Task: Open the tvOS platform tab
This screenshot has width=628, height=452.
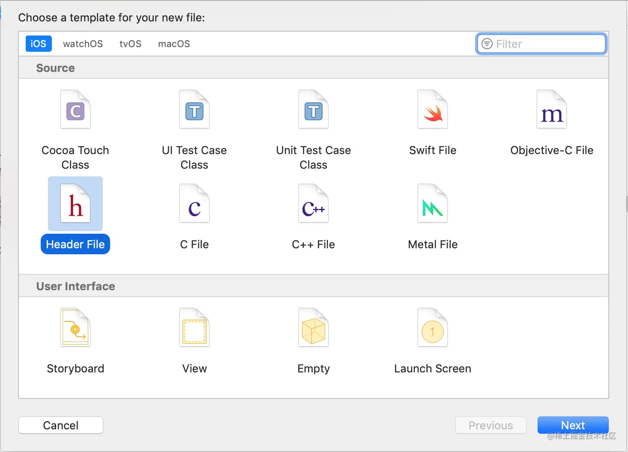Action: click(x=130, y=44)
